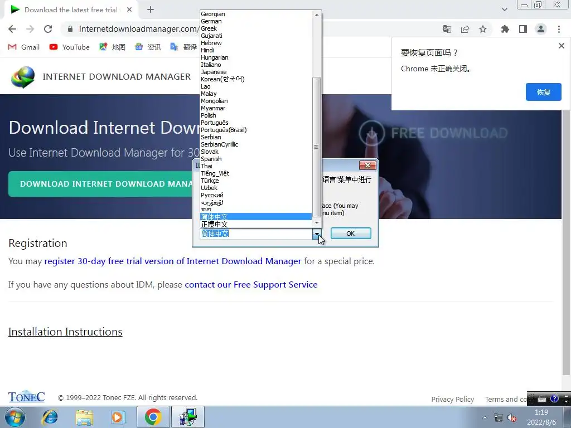Click the padlock site info icon
Screen dimensions: 571x428
coord(70,29)
